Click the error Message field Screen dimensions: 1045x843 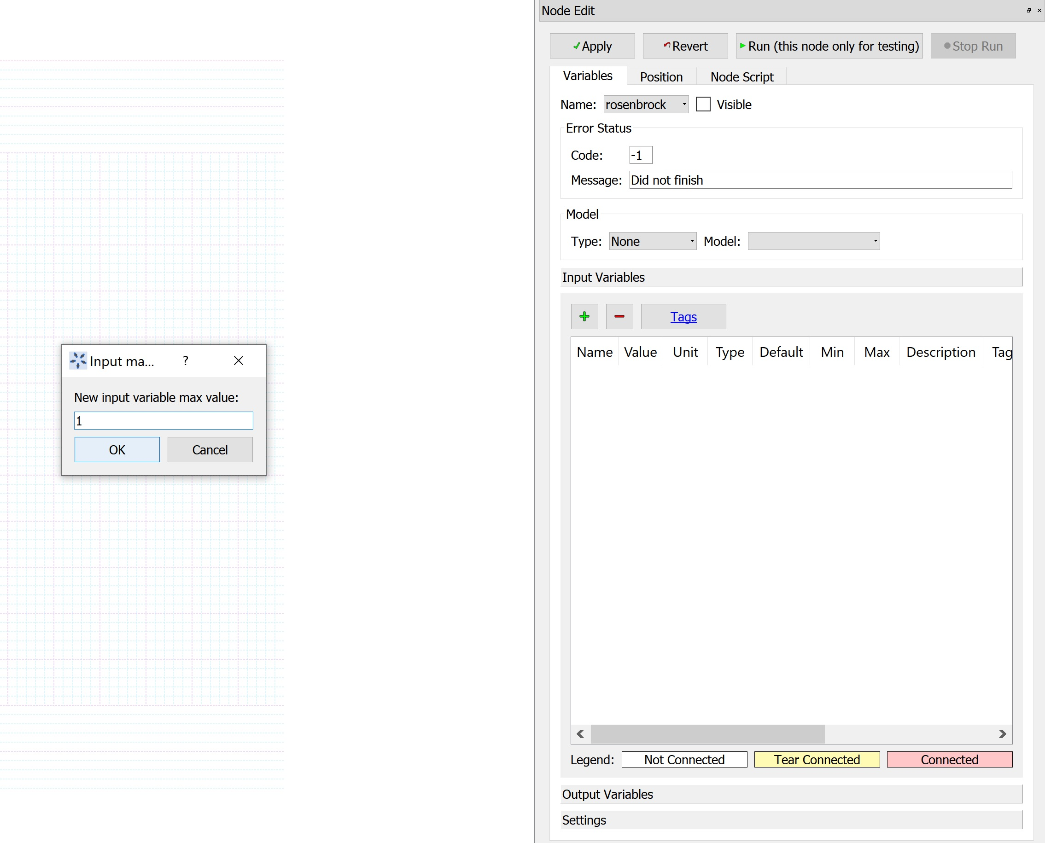[x=821, y=180]
